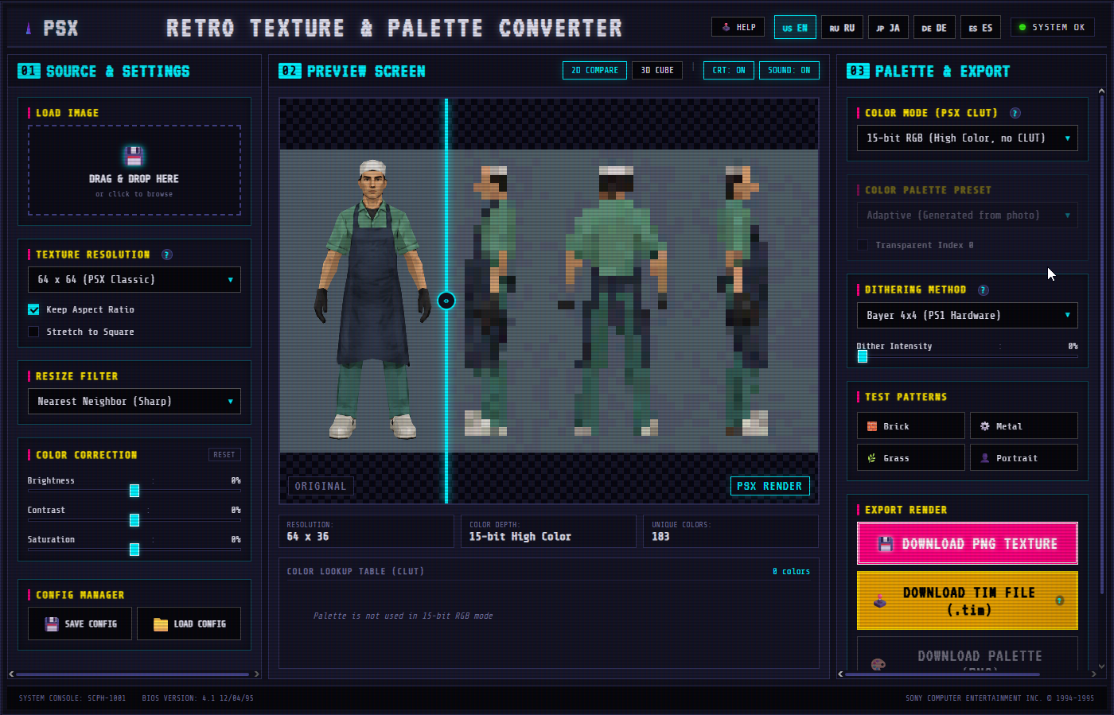This screenshot has height=715, width=1114.
Task: Click the TIM file joystick icon
Action: pyautogui.click(x=880, y=601)
